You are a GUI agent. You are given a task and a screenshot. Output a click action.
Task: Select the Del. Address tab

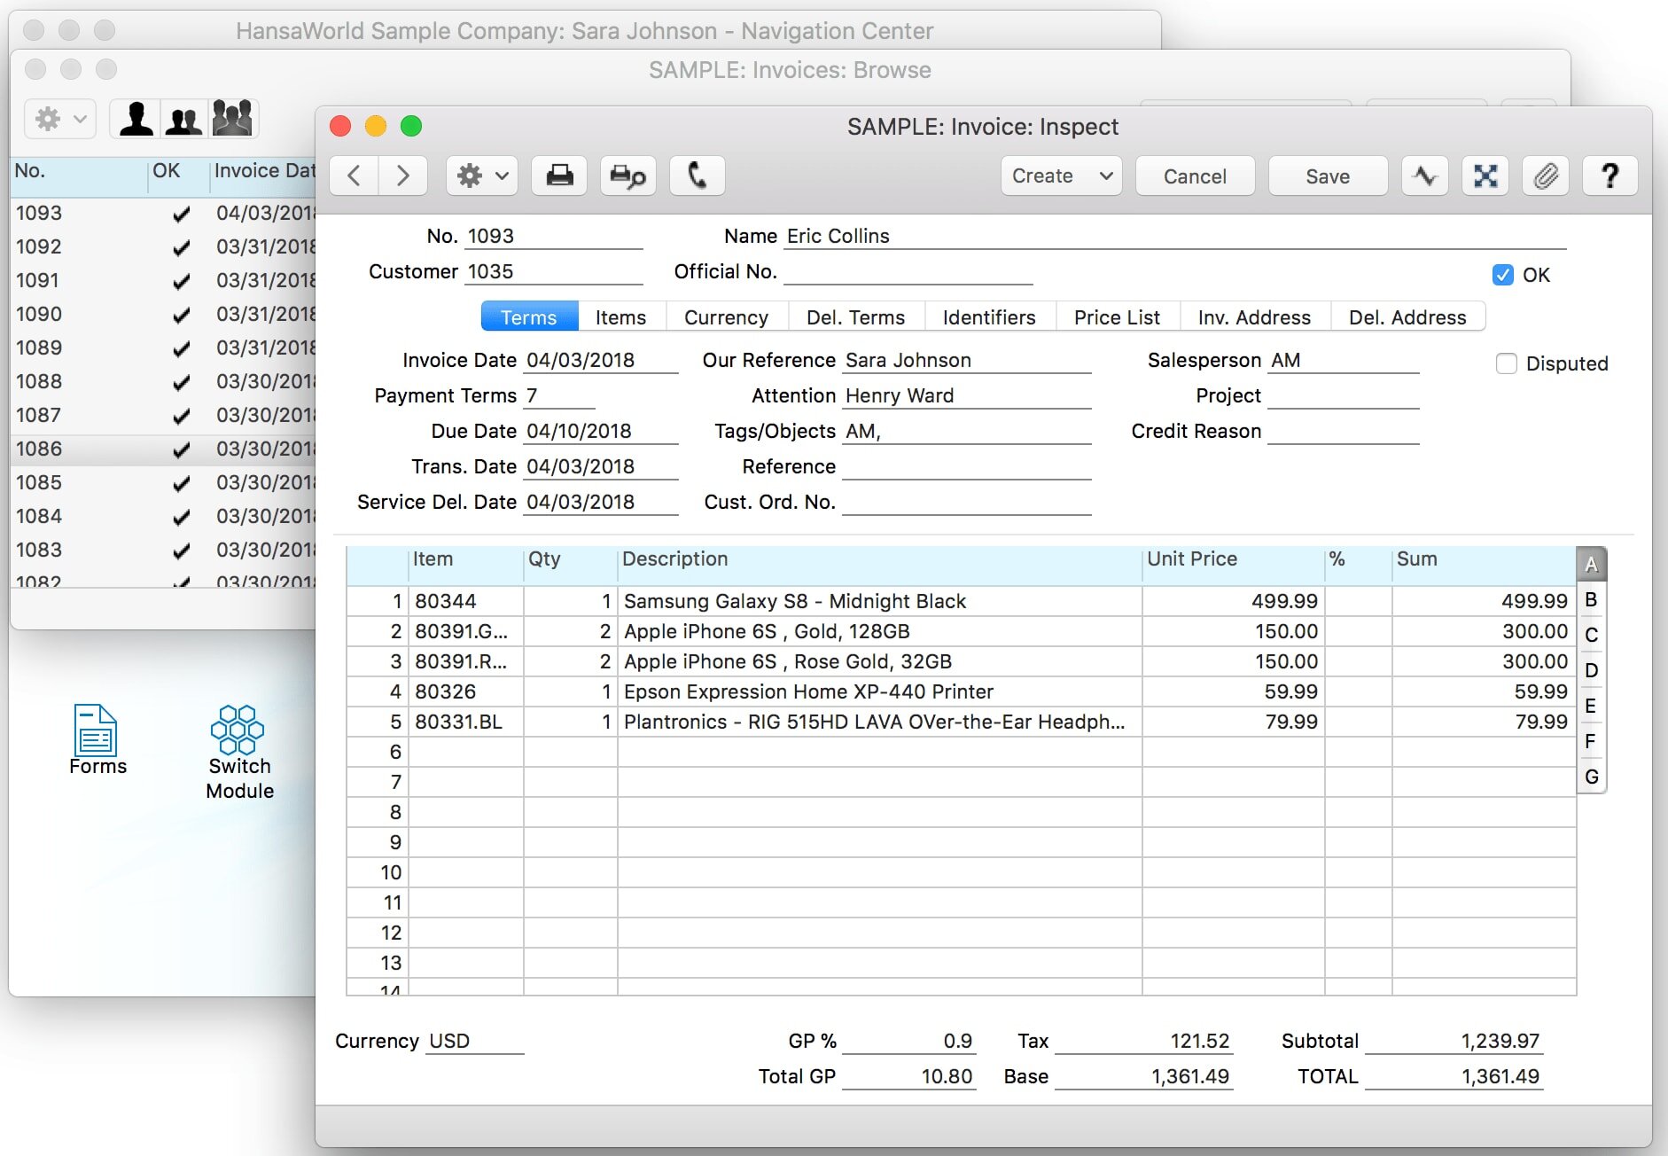tap(1407, 317)
